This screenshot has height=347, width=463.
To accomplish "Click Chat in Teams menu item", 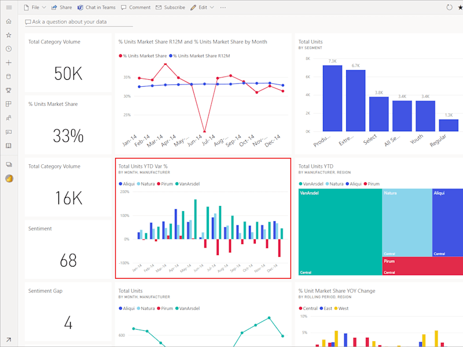I will click(96, 8).
